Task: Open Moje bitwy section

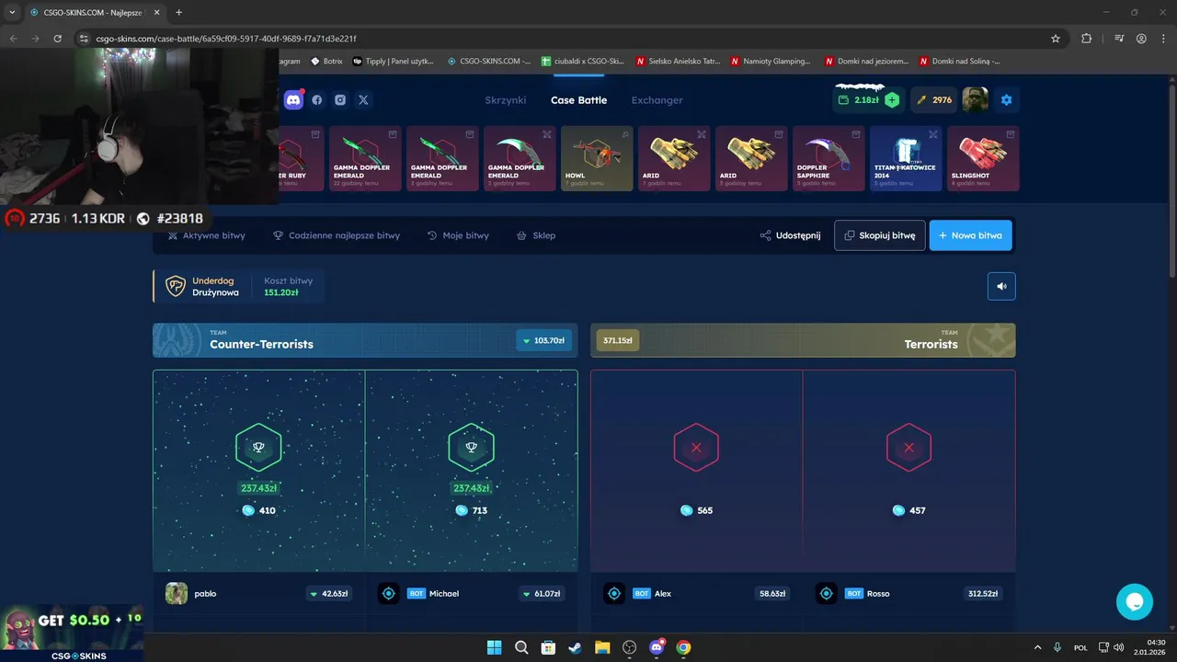Action: pos(458,235)
